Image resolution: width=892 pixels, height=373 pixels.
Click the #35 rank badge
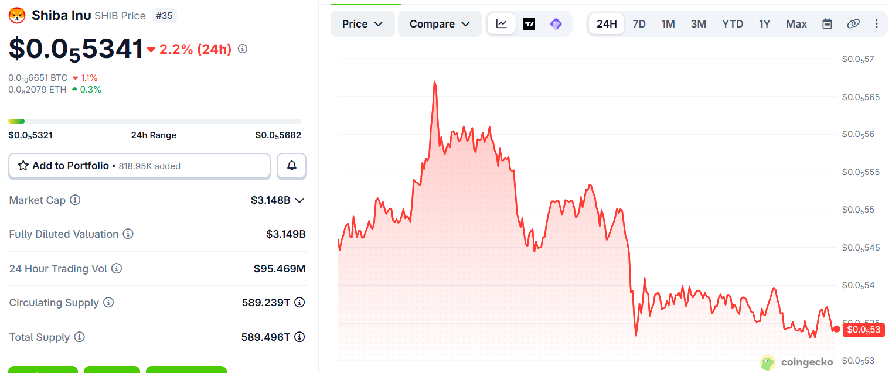tap(164, 16)
